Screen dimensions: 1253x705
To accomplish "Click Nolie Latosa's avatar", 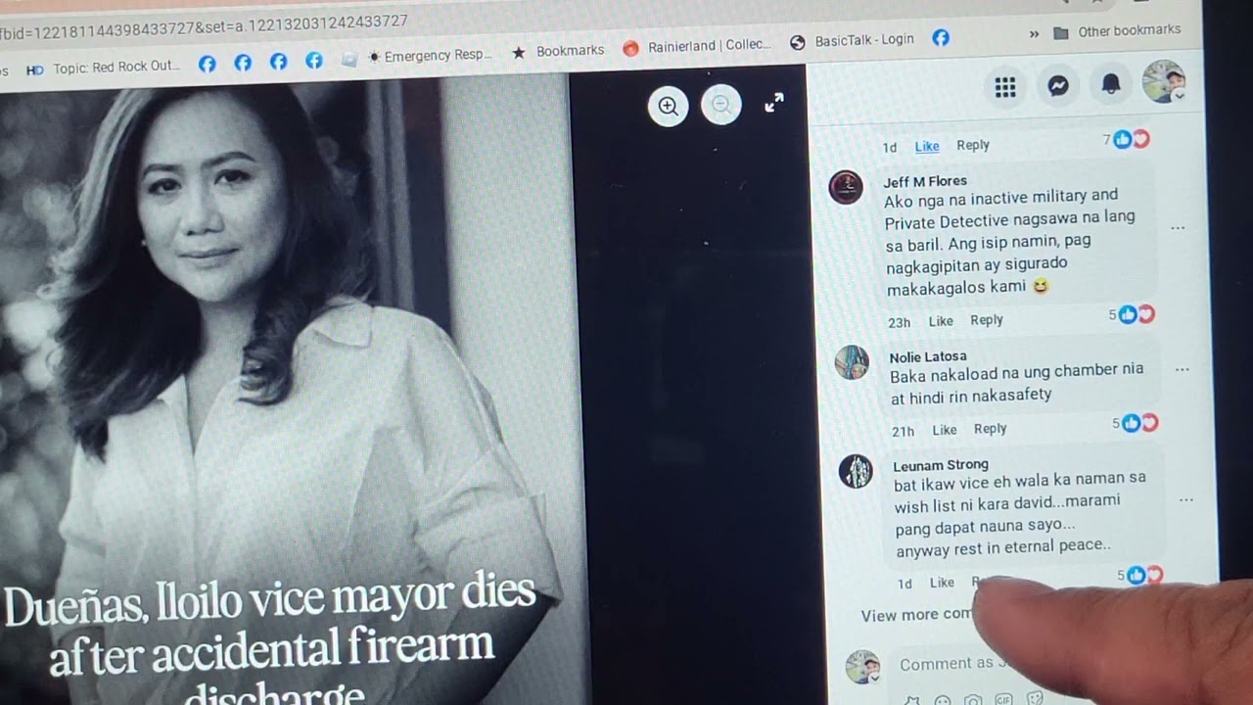I will [x=852, y=362].
